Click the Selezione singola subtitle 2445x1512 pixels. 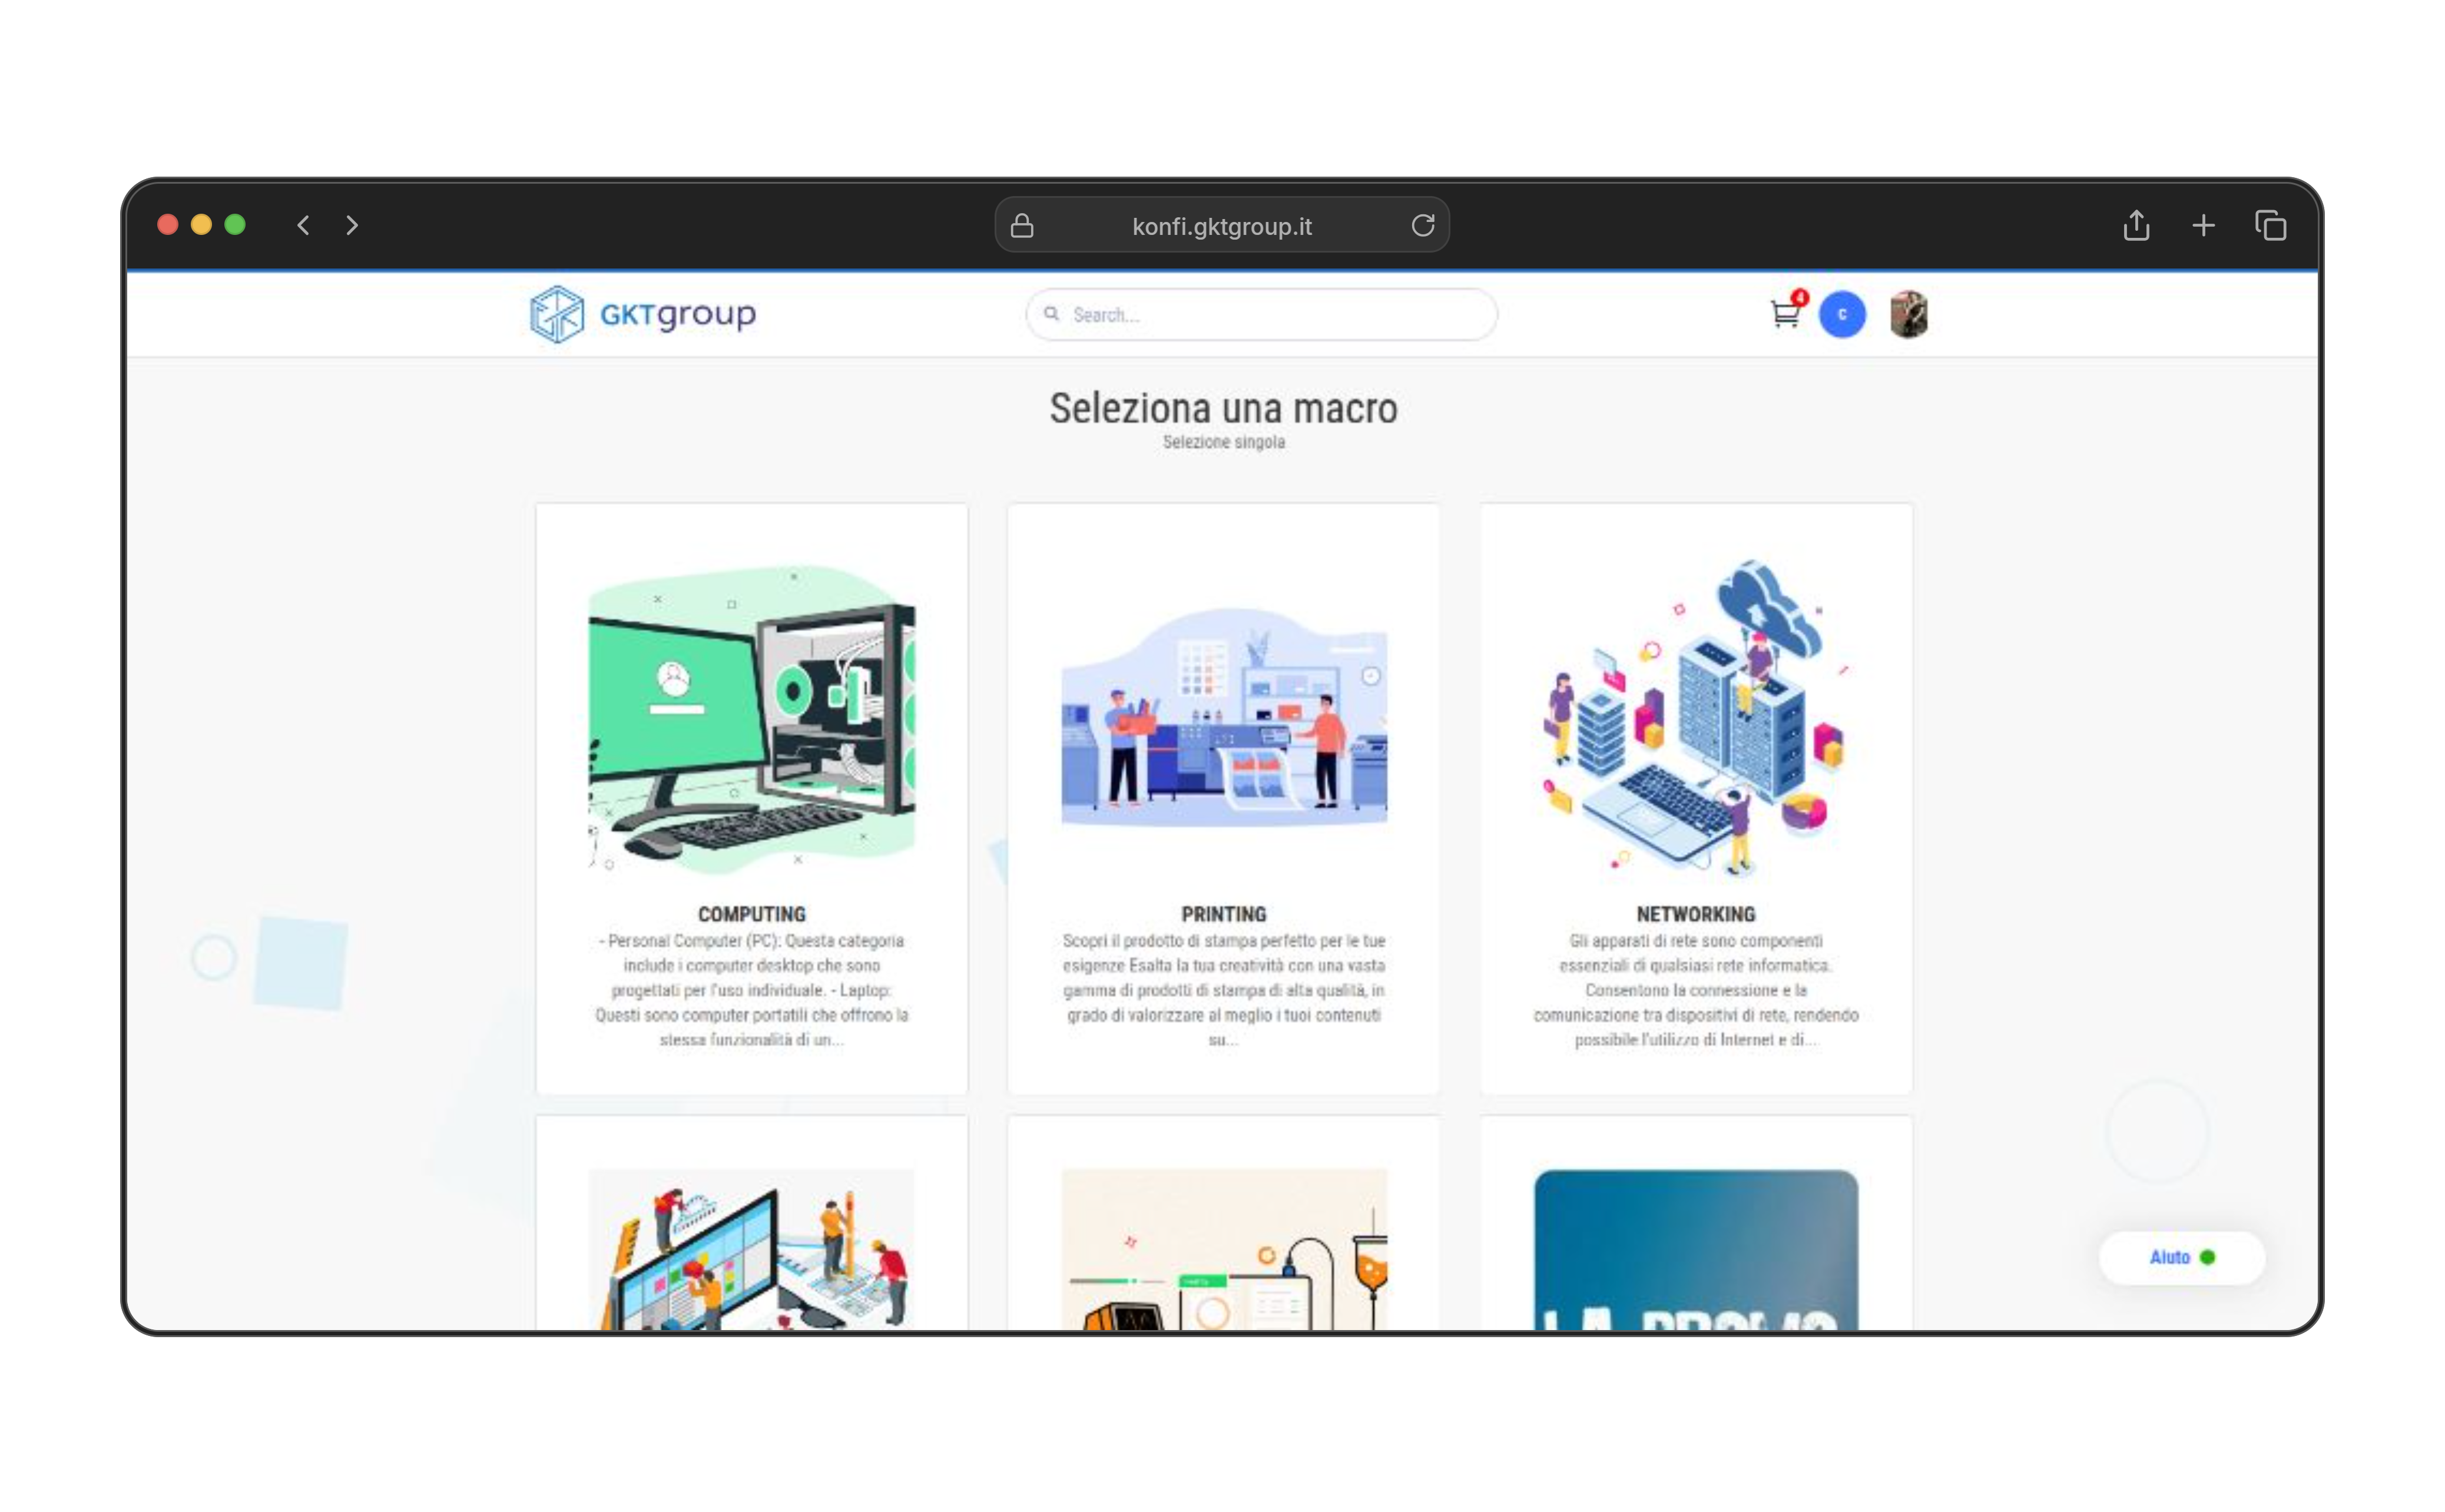coord(1223,442)
